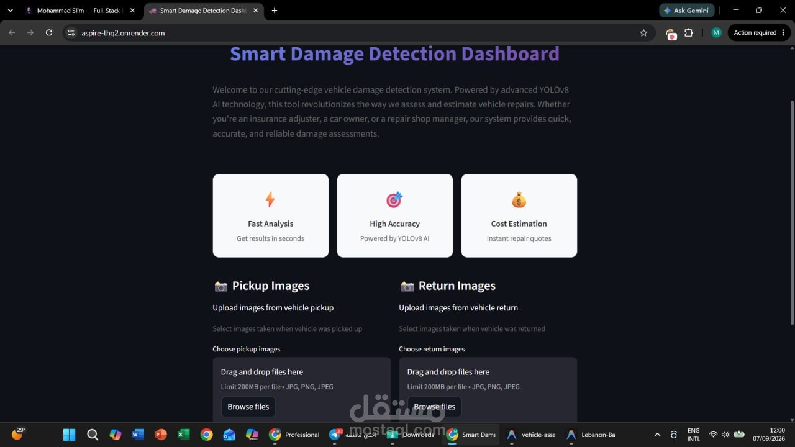
Task: Open the Professional Chrome window in taskbar
Action: (294, 435)
